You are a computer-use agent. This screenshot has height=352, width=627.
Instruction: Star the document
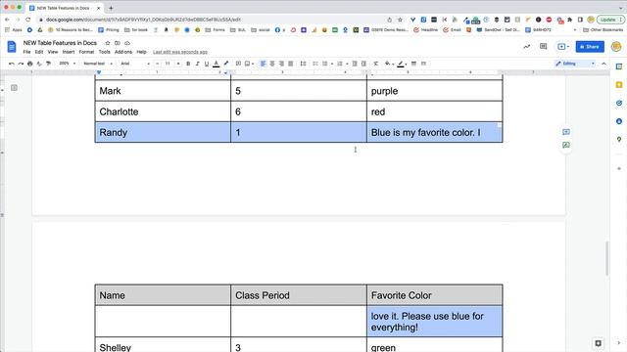pyautogui.click(x=108, y=43)
